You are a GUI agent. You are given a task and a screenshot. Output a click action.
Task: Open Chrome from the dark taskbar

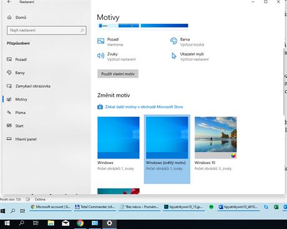pyautogui.click(x=80, y=223)
